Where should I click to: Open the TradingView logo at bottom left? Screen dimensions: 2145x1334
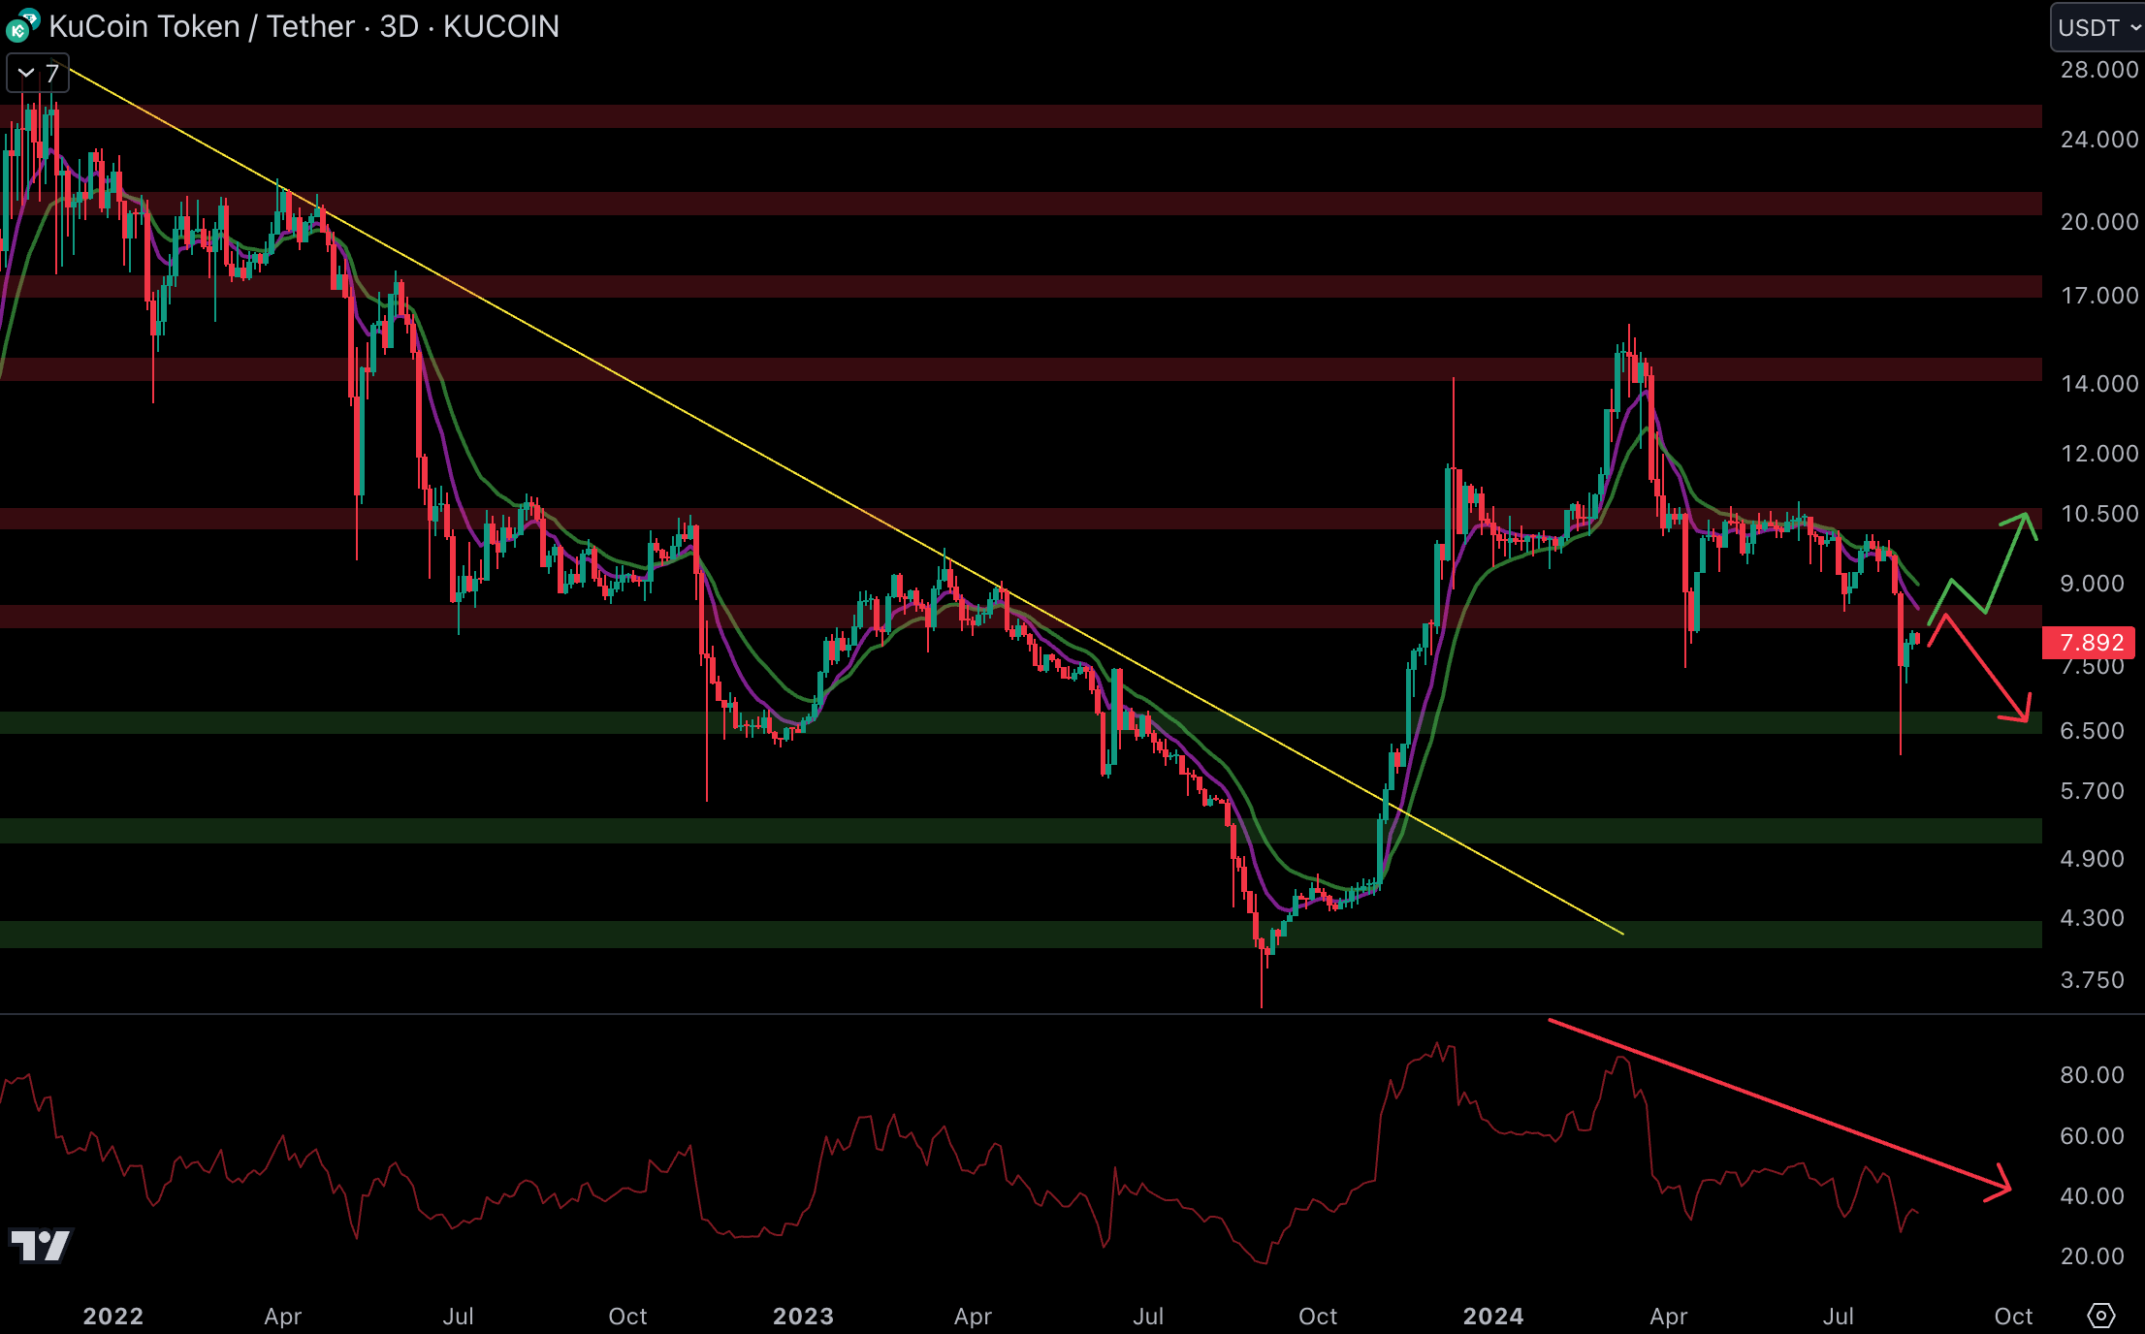(x=41, y=1246)
